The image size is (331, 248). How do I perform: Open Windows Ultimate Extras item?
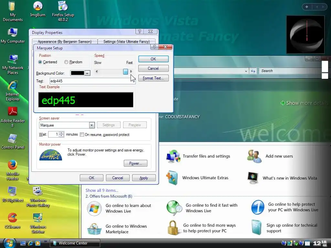coord(197,178)
